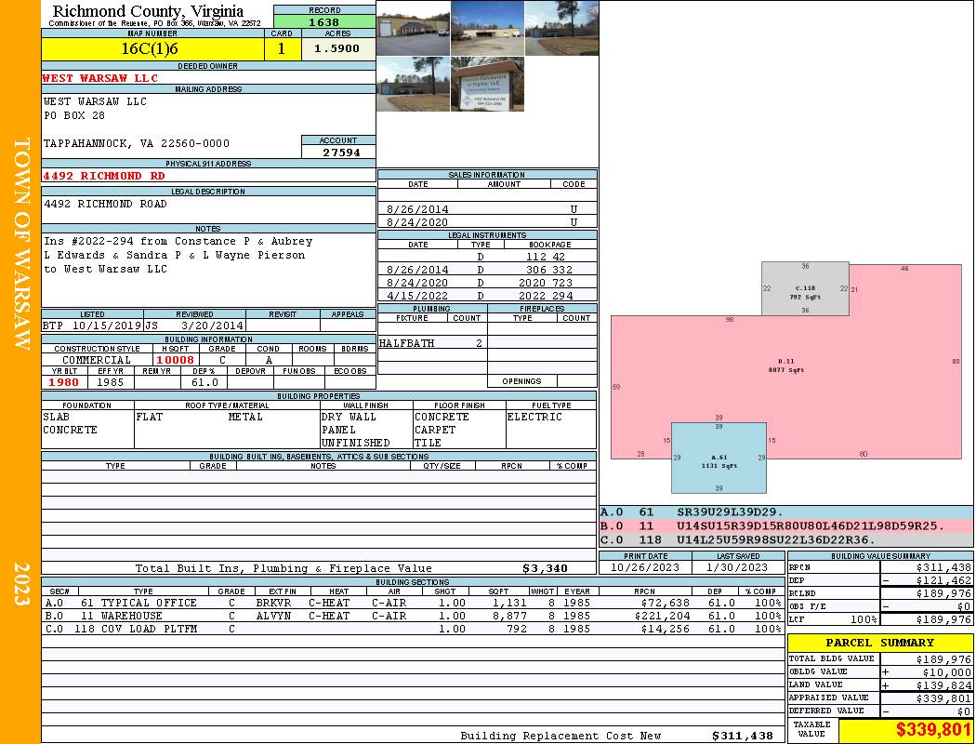The image size is (976, 744).
Task: Click the OBLDG VALUE amount $10,000
Action: coord(946,672)
